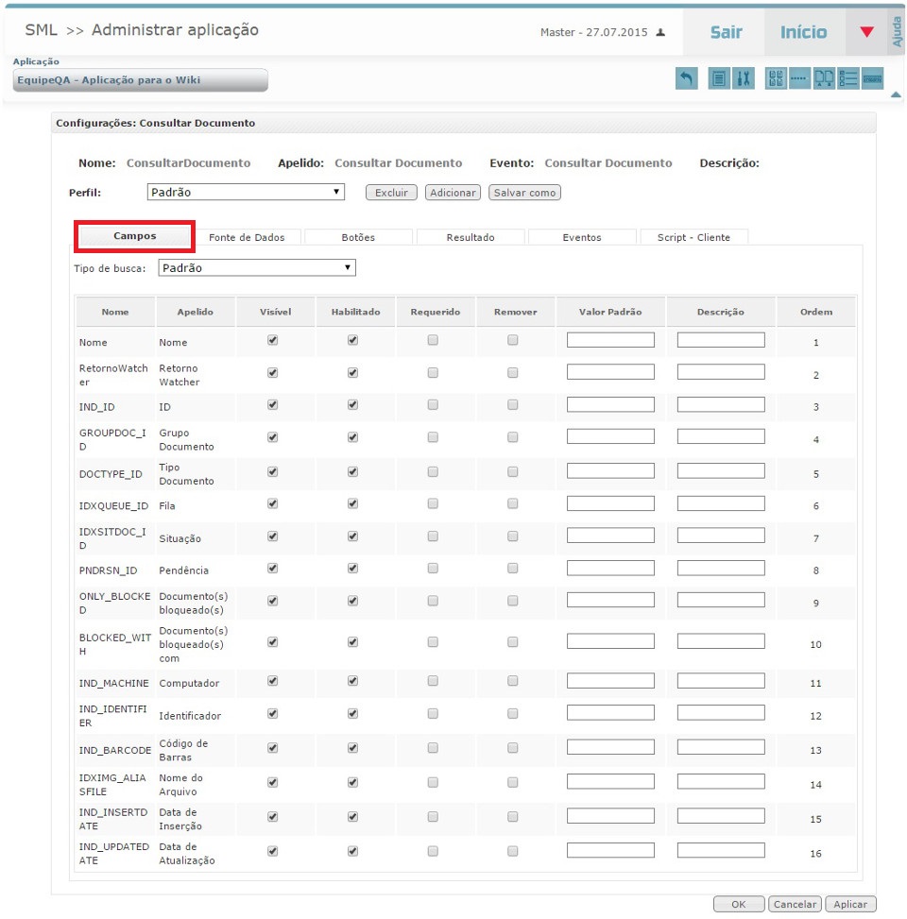Open the Perfil dropdown
This screenshot has height=919, width=907.
coord(247,192)
